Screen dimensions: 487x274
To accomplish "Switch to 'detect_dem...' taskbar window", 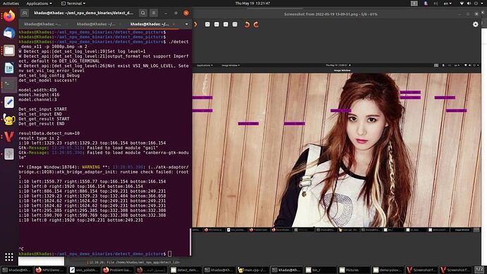I will pos(186,270).
